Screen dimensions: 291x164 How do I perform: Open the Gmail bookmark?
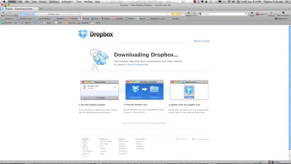(73, 19)
